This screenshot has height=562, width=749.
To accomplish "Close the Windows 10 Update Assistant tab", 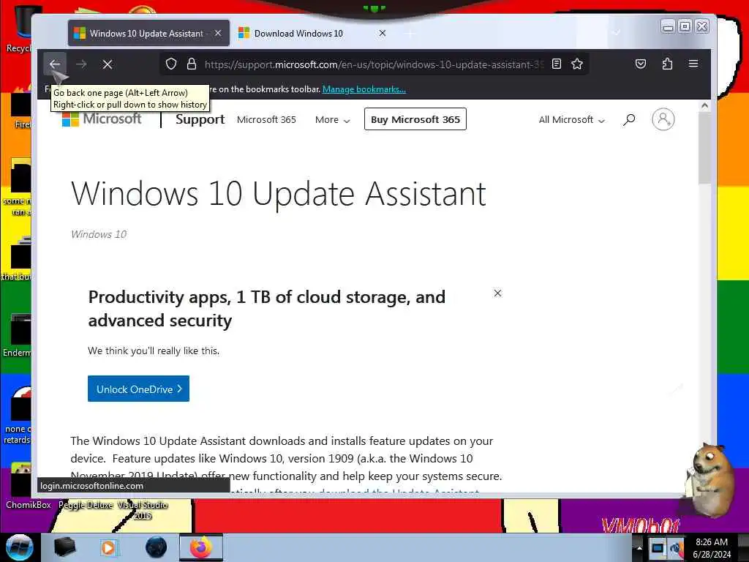I will pyautogui.click(x=218, y=34).
